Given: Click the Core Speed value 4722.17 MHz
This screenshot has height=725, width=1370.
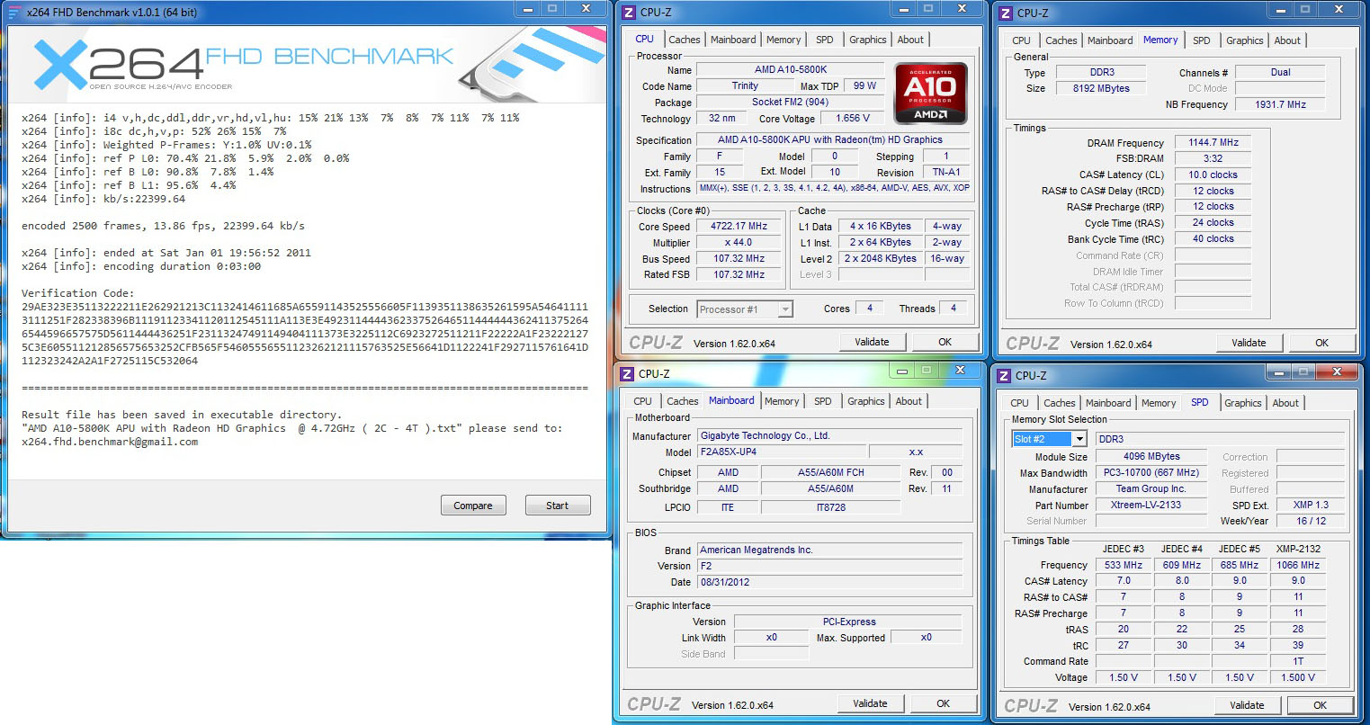Looking at the screenshot, I should coord(739,227).
